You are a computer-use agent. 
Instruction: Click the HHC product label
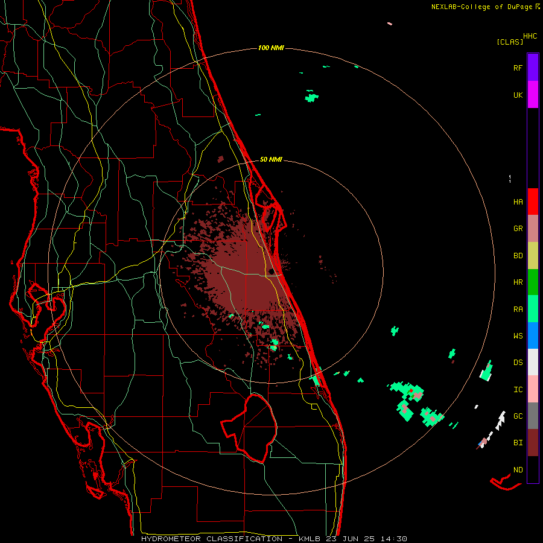530,36
